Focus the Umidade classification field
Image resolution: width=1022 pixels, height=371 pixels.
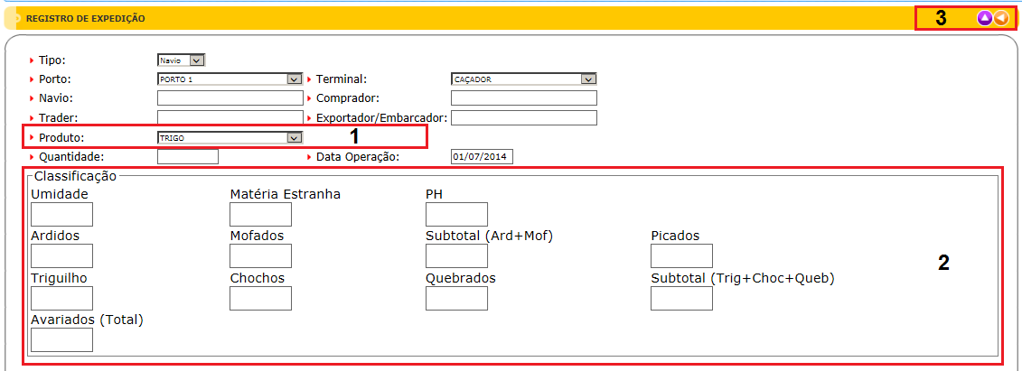point(61,214)
